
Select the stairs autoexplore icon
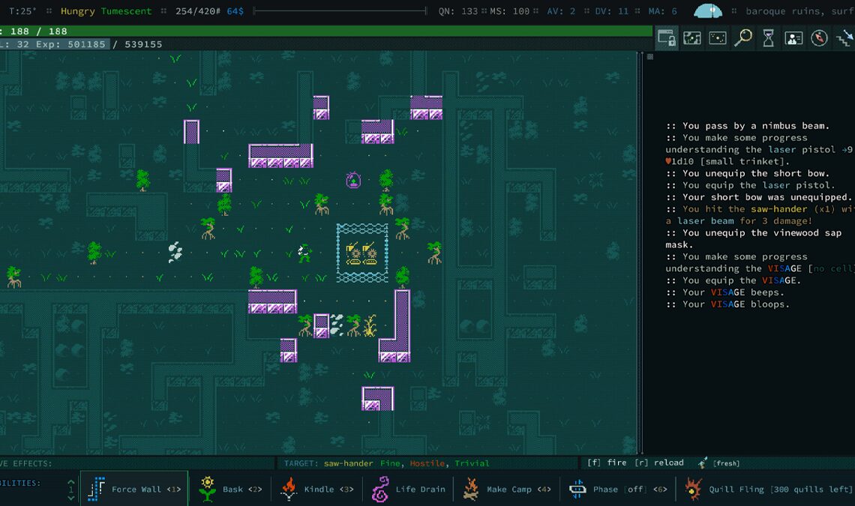(x=844, y=36)
